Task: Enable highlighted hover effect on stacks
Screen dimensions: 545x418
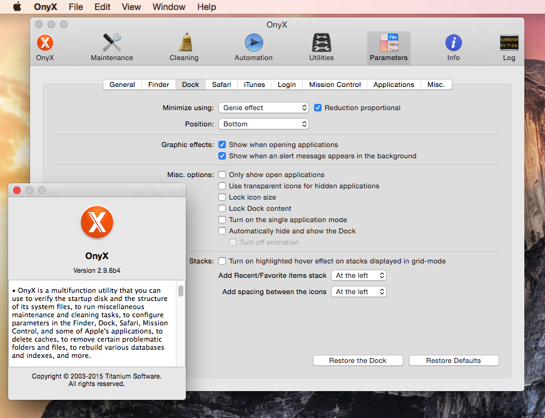Action: 222,261
